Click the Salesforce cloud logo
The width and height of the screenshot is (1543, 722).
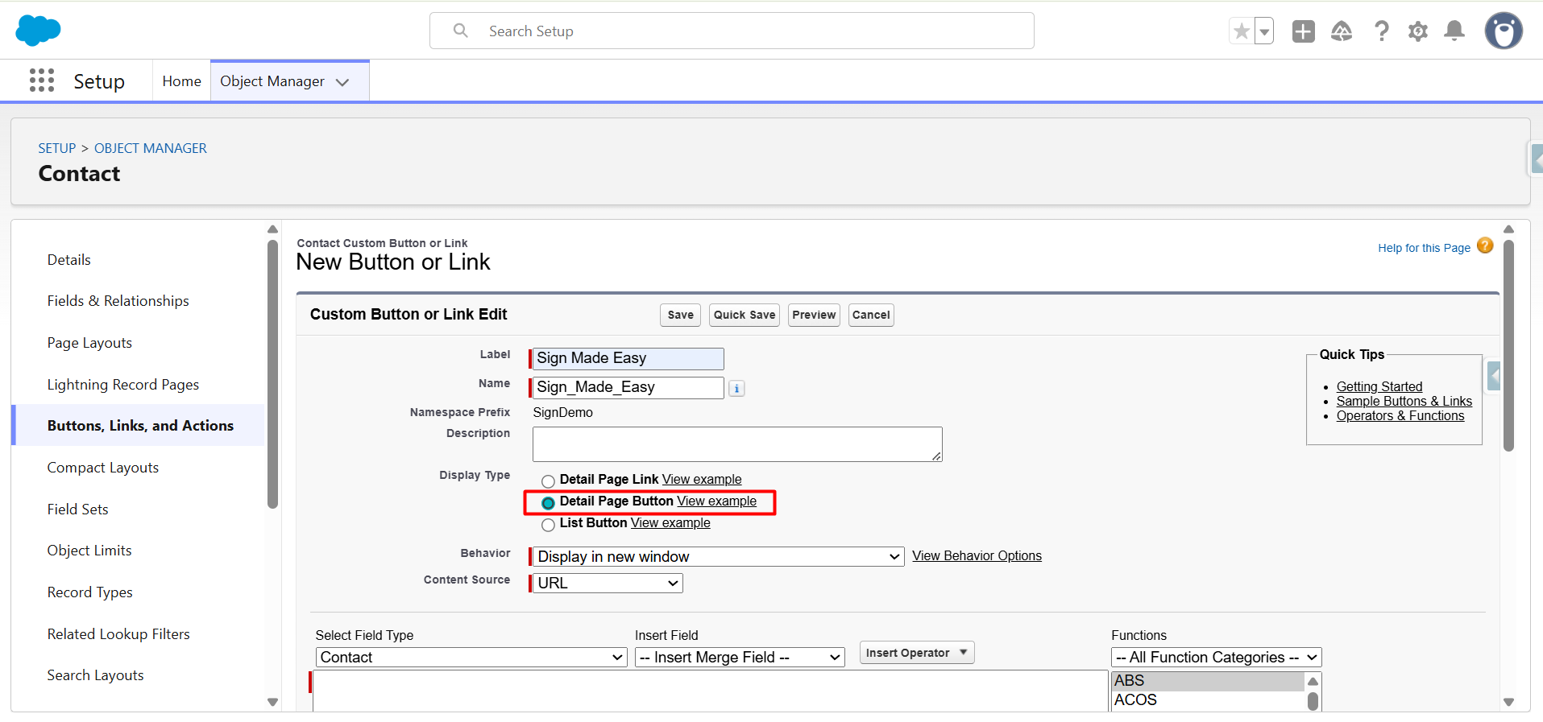[x=38, y=31]
